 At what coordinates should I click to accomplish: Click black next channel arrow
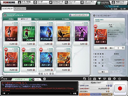(33, 79)
